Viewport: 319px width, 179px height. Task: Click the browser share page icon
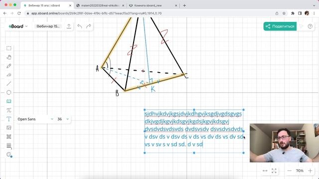click(277, 13)
